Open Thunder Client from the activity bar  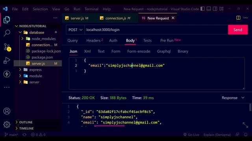click(x=7, y=74)
